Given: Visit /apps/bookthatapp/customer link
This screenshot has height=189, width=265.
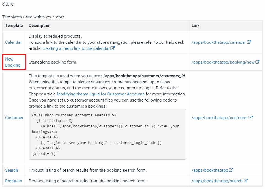Looking at the screenshot, I should click(220, 118).
